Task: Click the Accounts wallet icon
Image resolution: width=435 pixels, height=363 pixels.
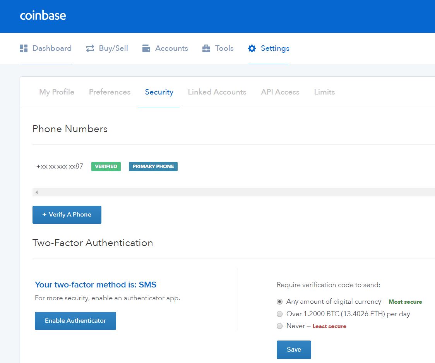Action: point(146,48)
